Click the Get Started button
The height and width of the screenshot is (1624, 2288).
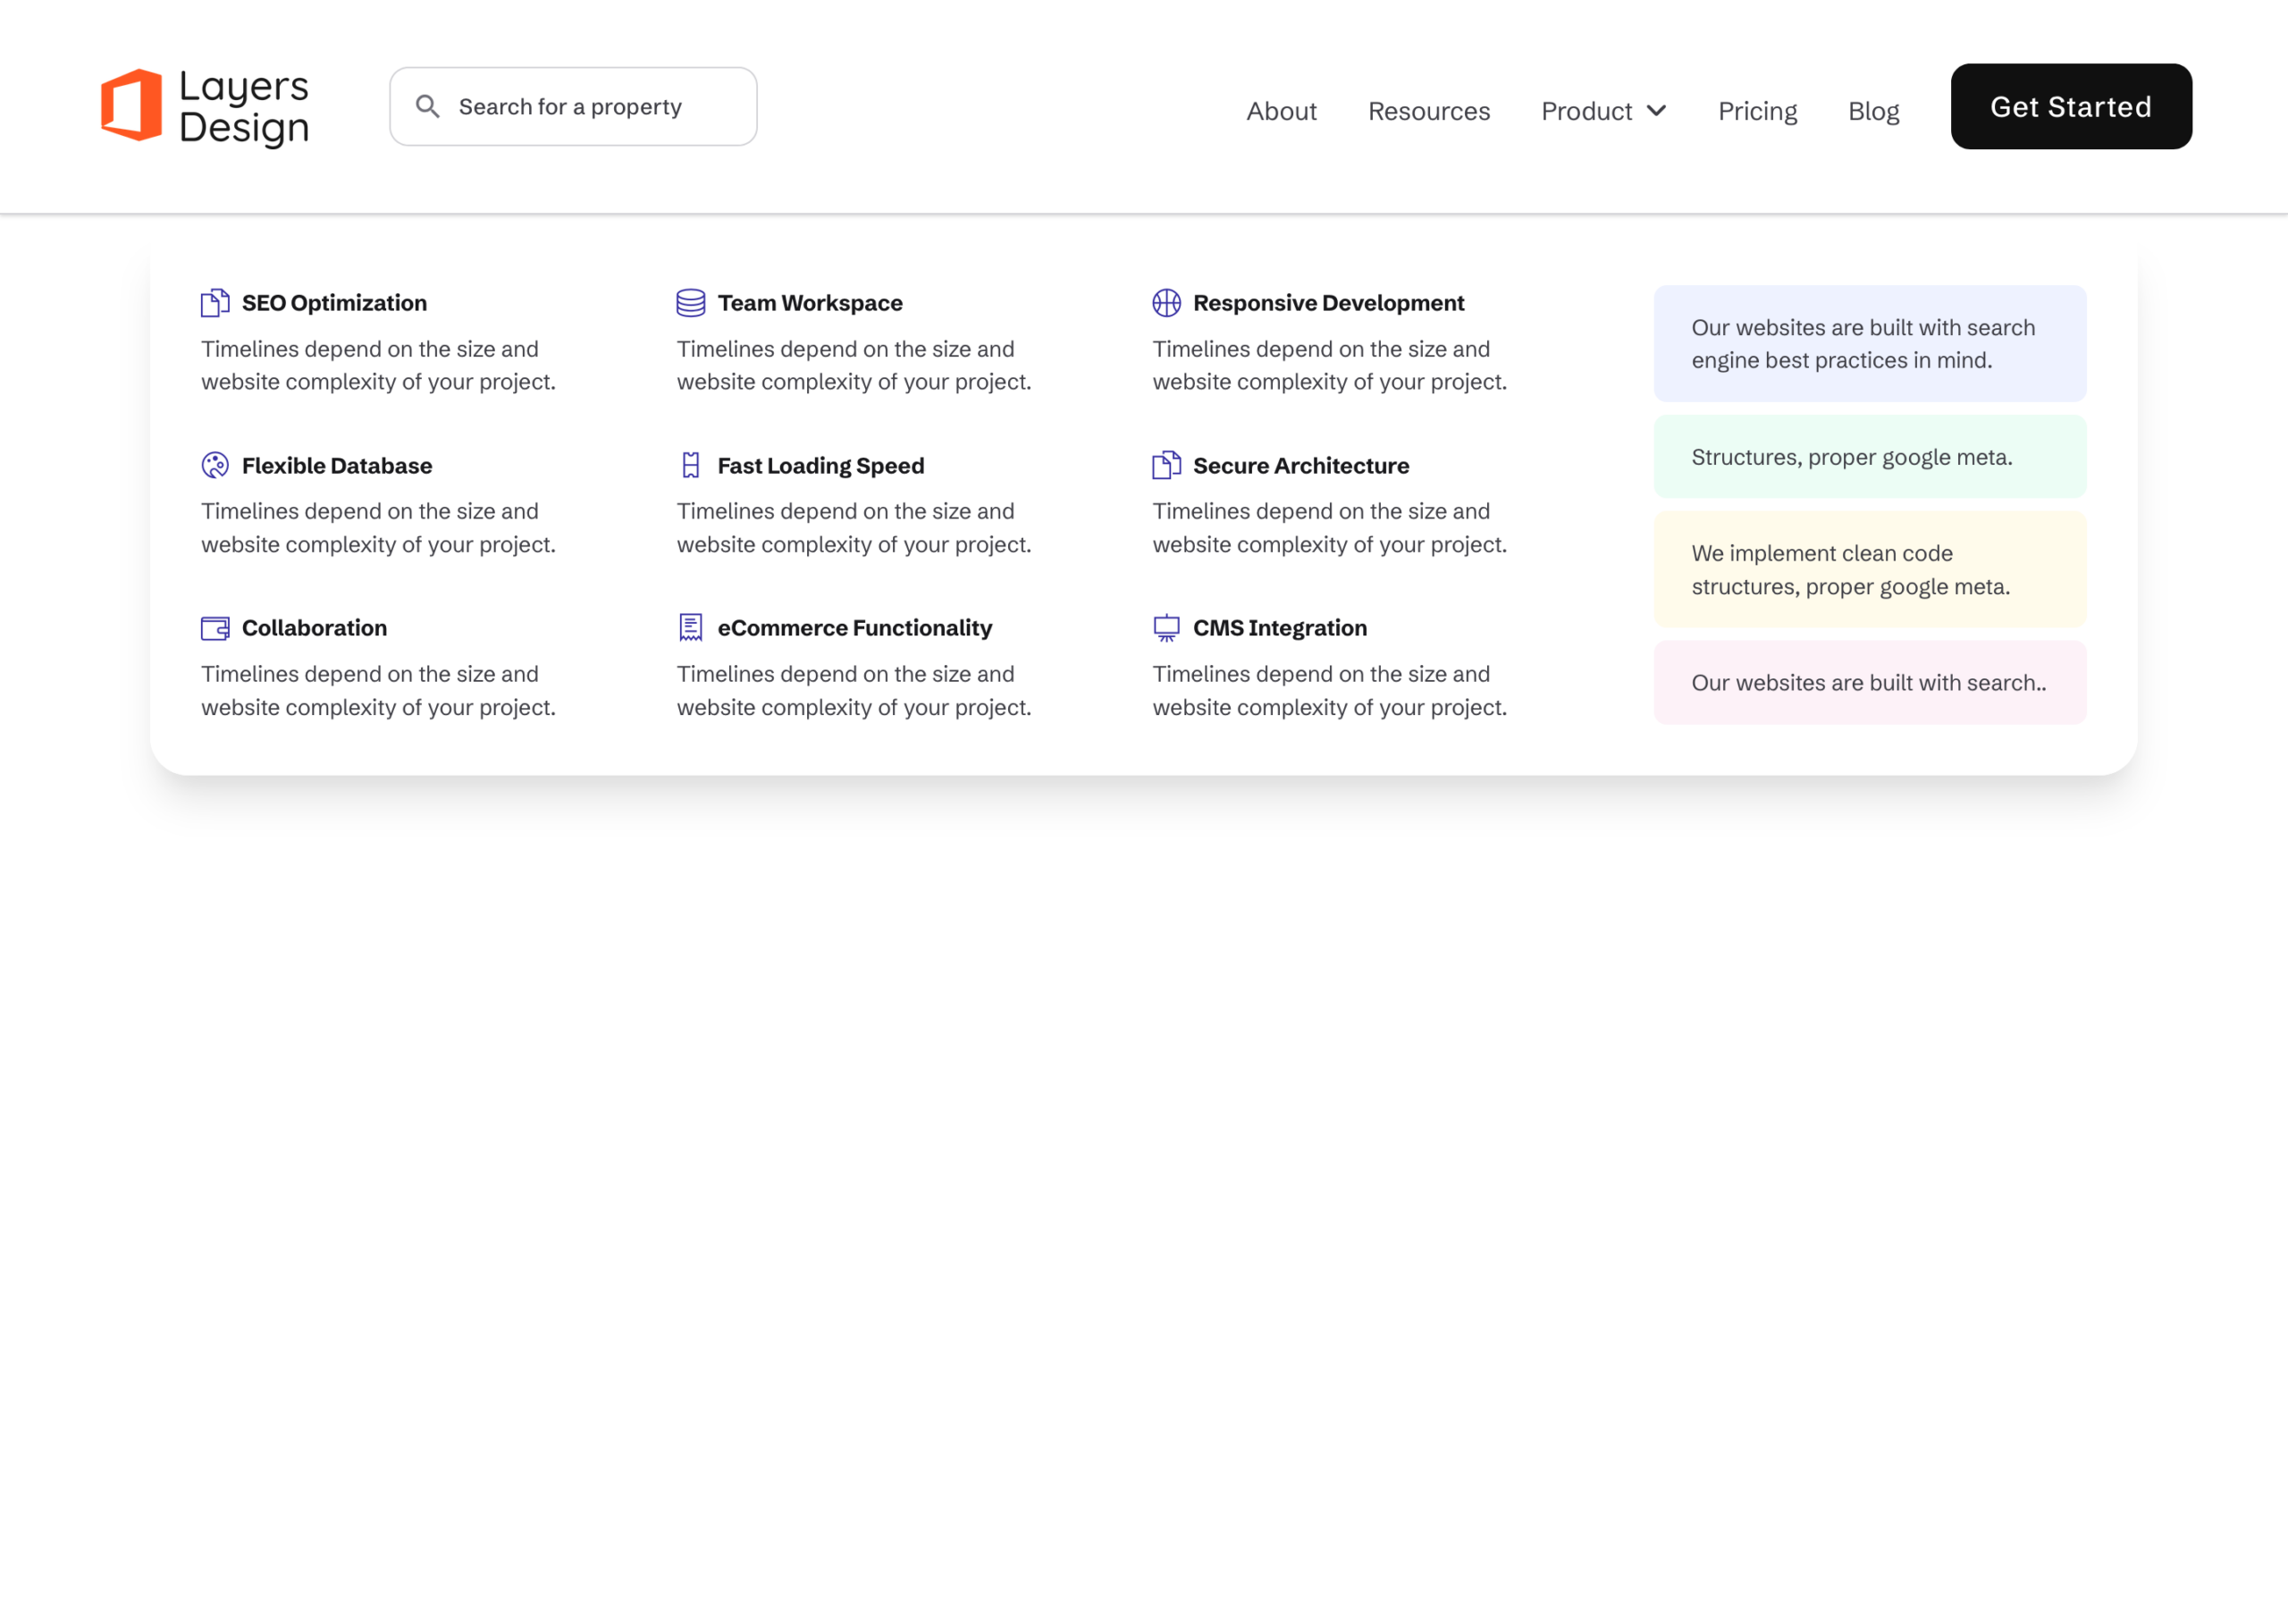point(2071,107)
